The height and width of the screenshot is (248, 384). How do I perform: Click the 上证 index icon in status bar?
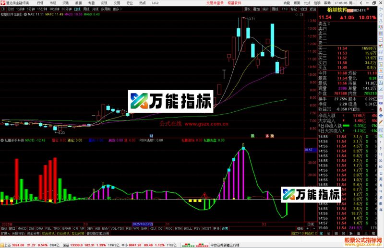coord(2,245)
